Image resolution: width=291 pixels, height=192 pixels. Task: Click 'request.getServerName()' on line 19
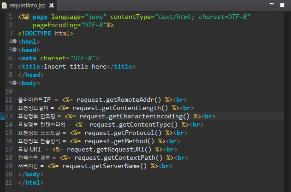104,166
